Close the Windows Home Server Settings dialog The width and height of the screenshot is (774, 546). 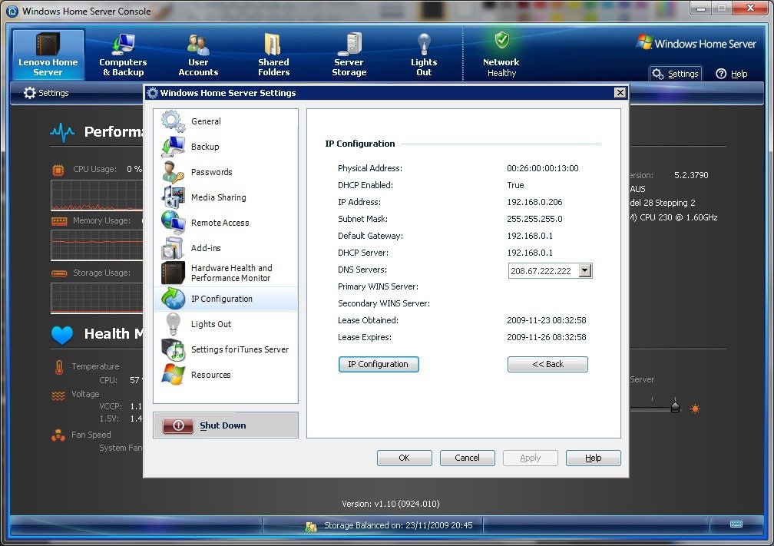click(620, 93)
